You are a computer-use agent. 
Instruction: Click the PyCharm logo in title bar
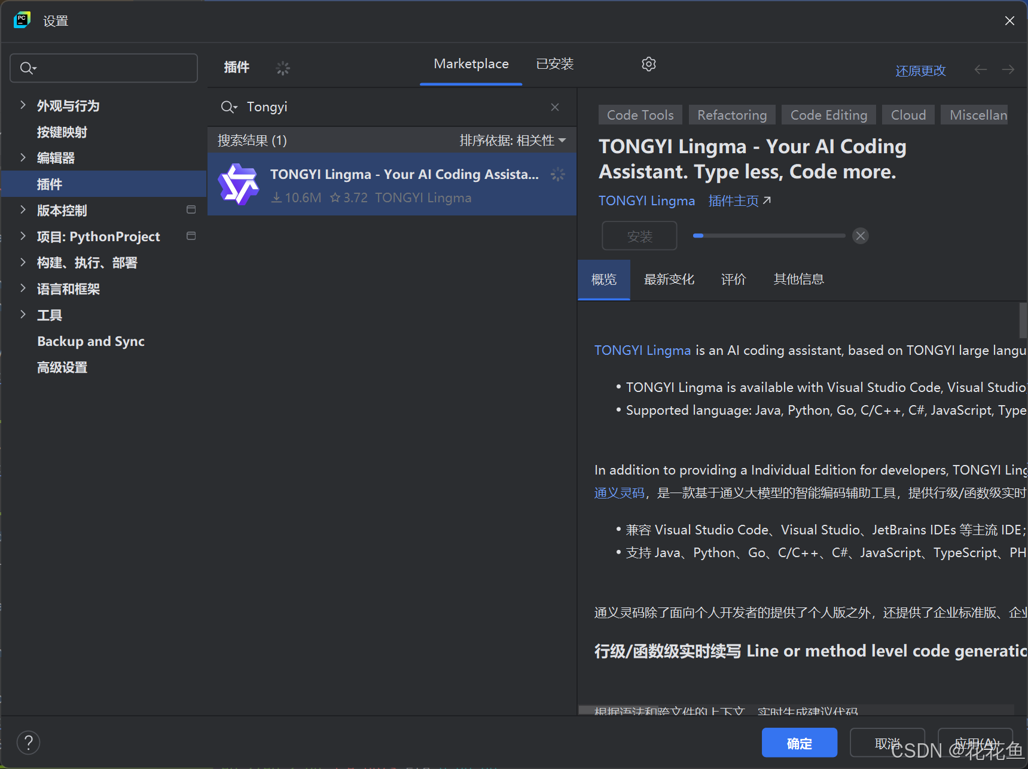22,20
